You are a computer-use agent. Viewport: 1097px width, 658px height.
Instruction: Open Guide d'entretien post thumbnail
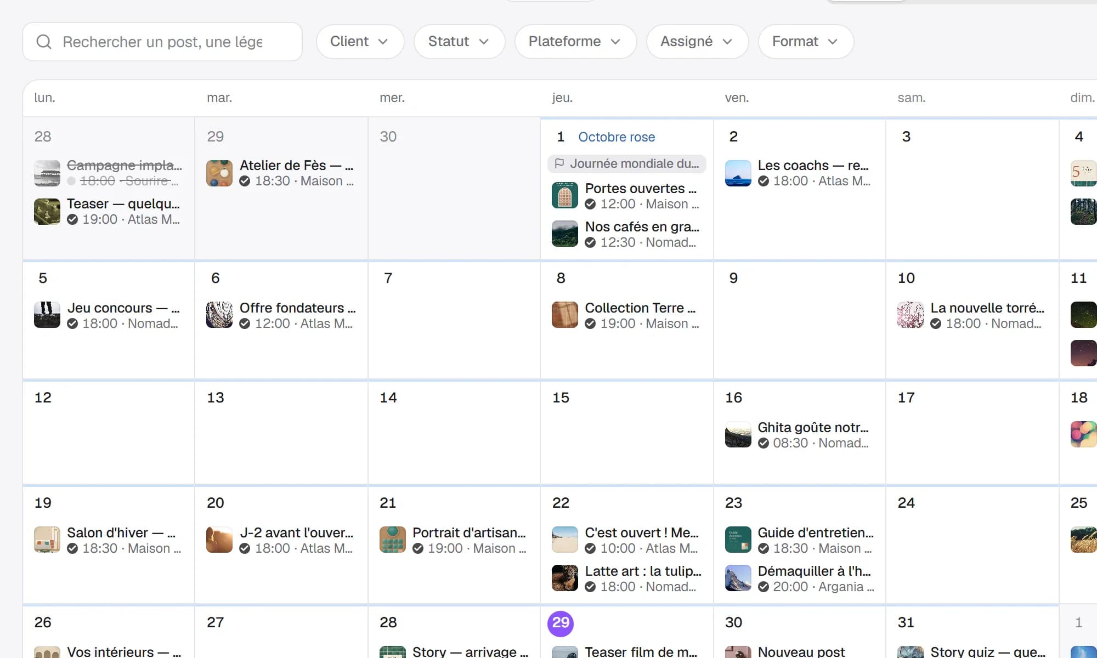(738, 540)
